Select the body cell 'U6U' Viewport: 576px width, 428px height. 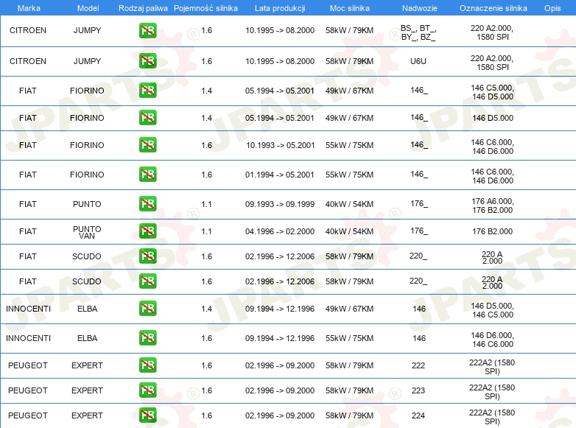point(418,61)
